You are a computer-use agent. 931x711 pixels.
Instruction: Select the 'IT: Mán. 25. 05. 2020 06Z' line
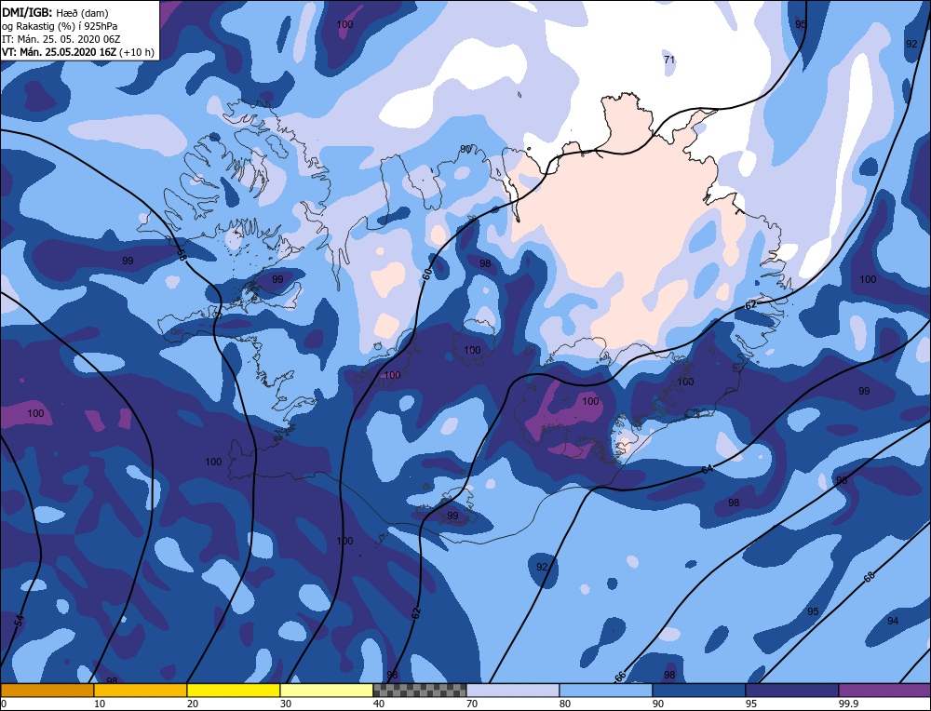point(61,39)
